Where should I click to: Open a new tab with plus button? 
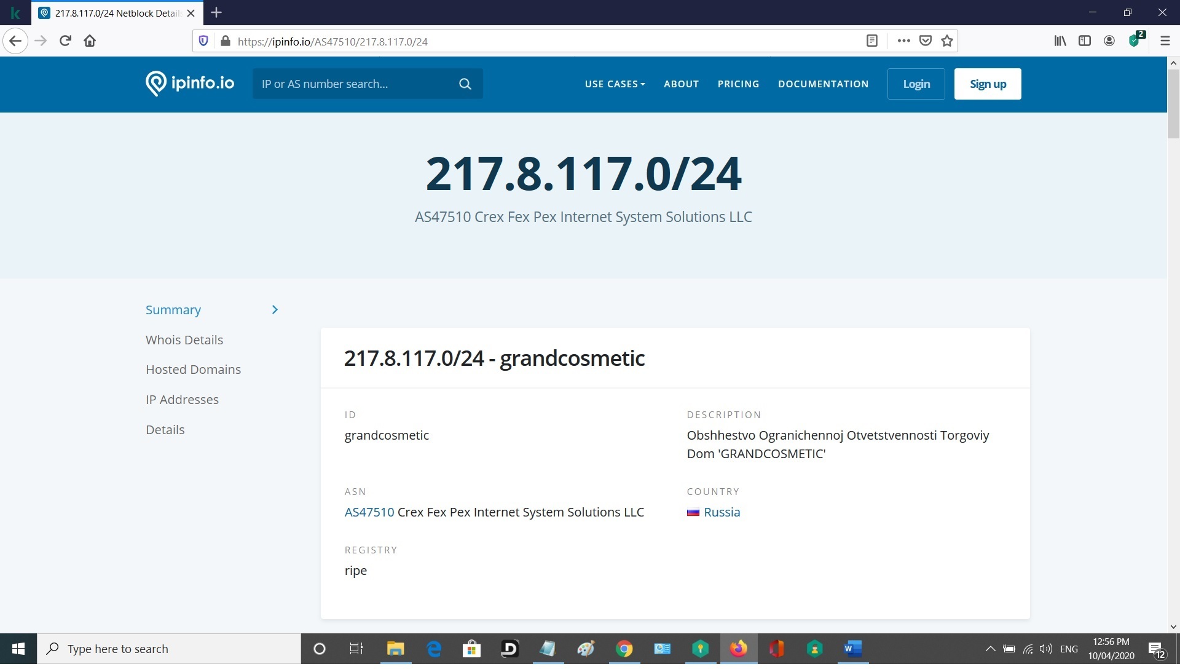[x=216, y=12]
